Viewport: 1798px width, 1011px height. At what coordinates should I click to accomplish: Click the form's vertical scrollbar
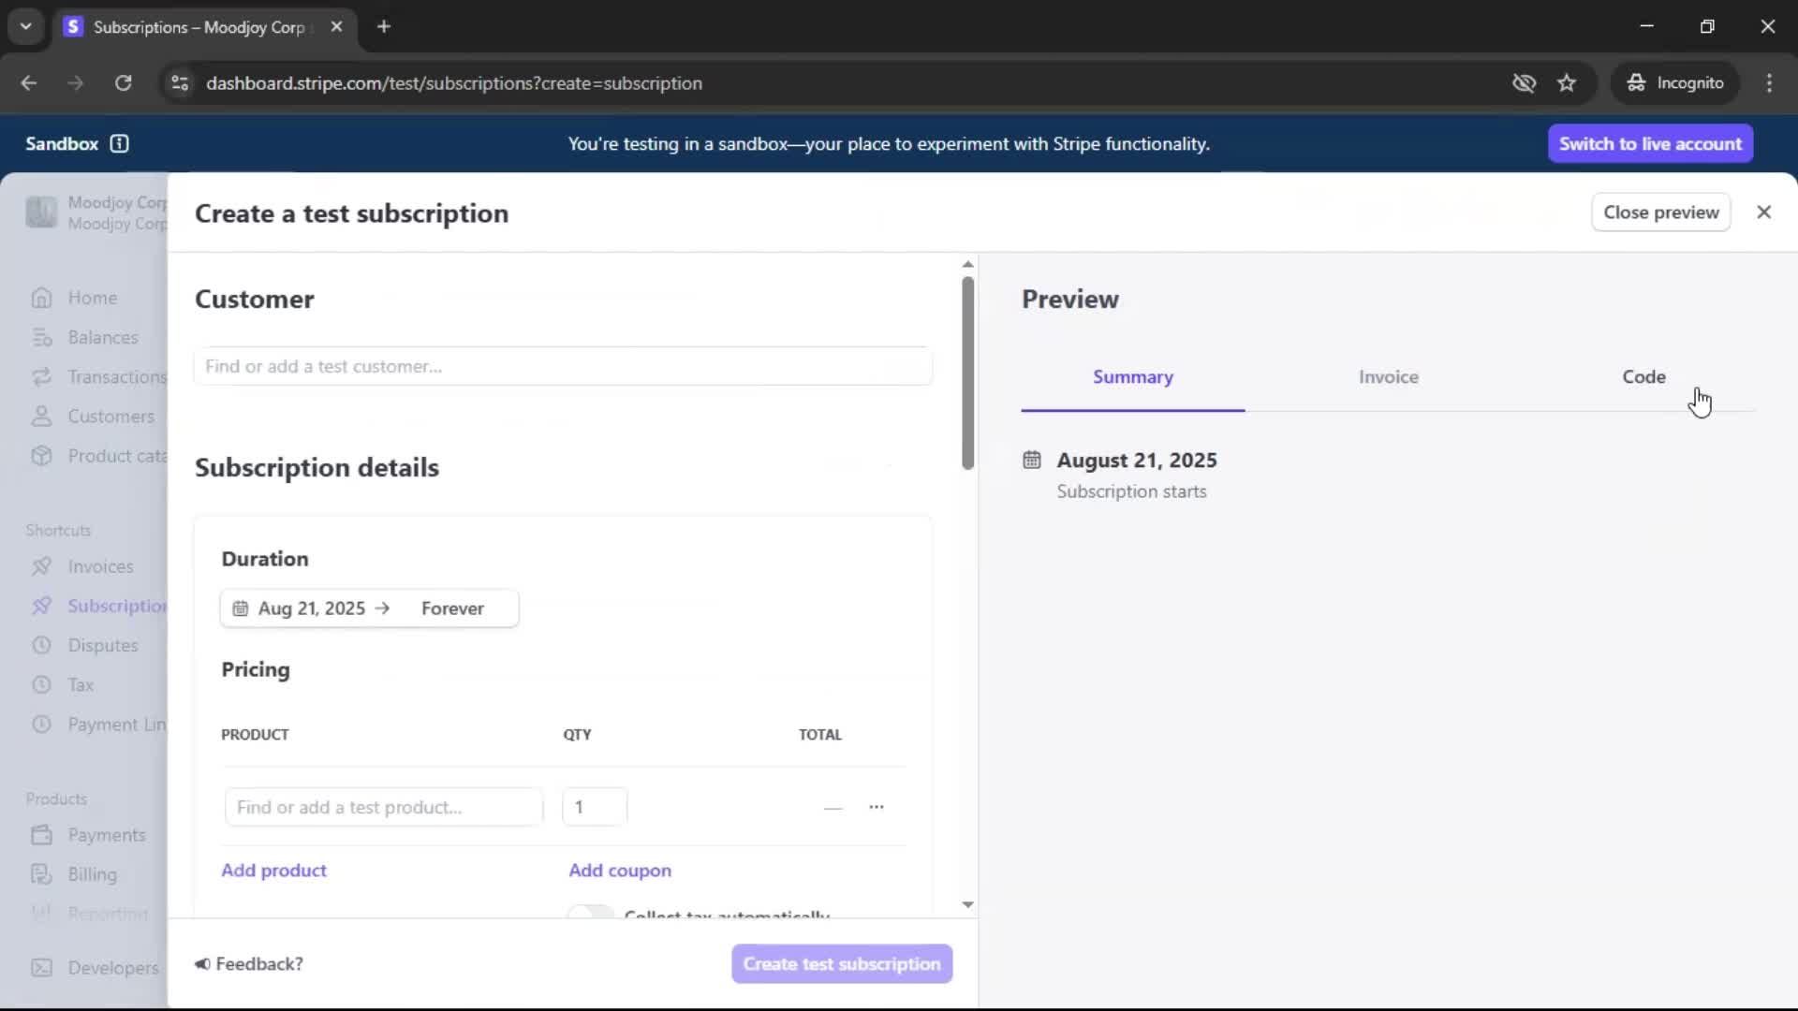967,374
